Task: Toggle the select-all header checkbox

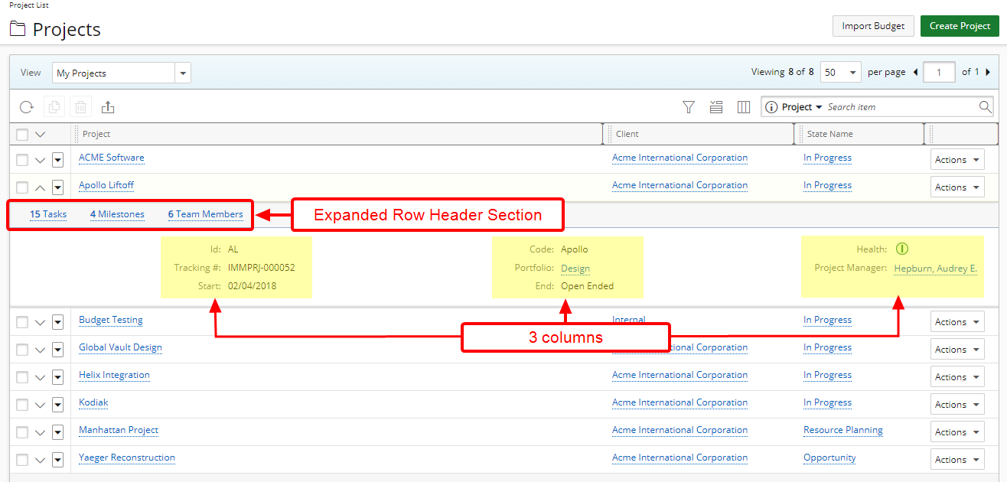Action: 22,135
